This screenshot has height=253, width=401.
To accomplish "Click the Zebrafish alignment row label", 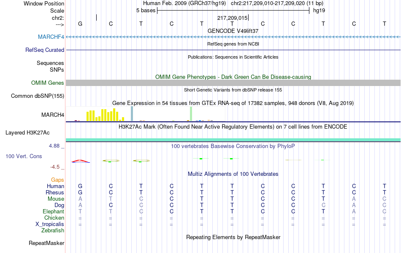I will click(53, 231).
